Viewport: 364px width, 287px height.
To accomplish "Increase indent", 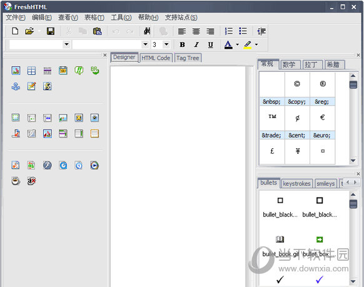I will tap(261, 31).
